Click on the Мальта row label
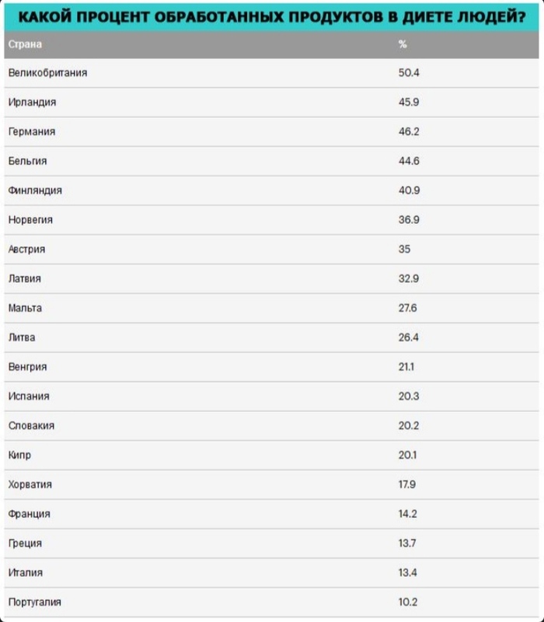This screenshot has width=544, height=622. click(x=25, y=308)
